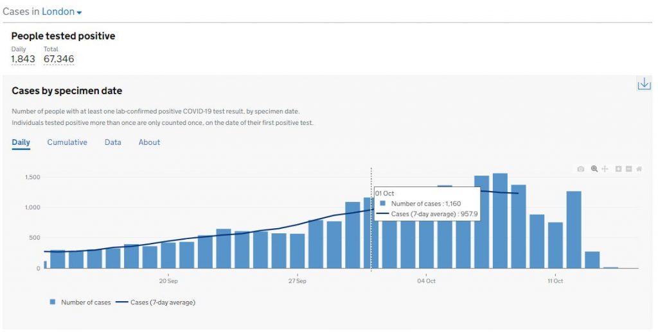Toggle the Number of cases legend entry
Image resolution: width=658 pixels, height=332 pixels.
(80, 302)
